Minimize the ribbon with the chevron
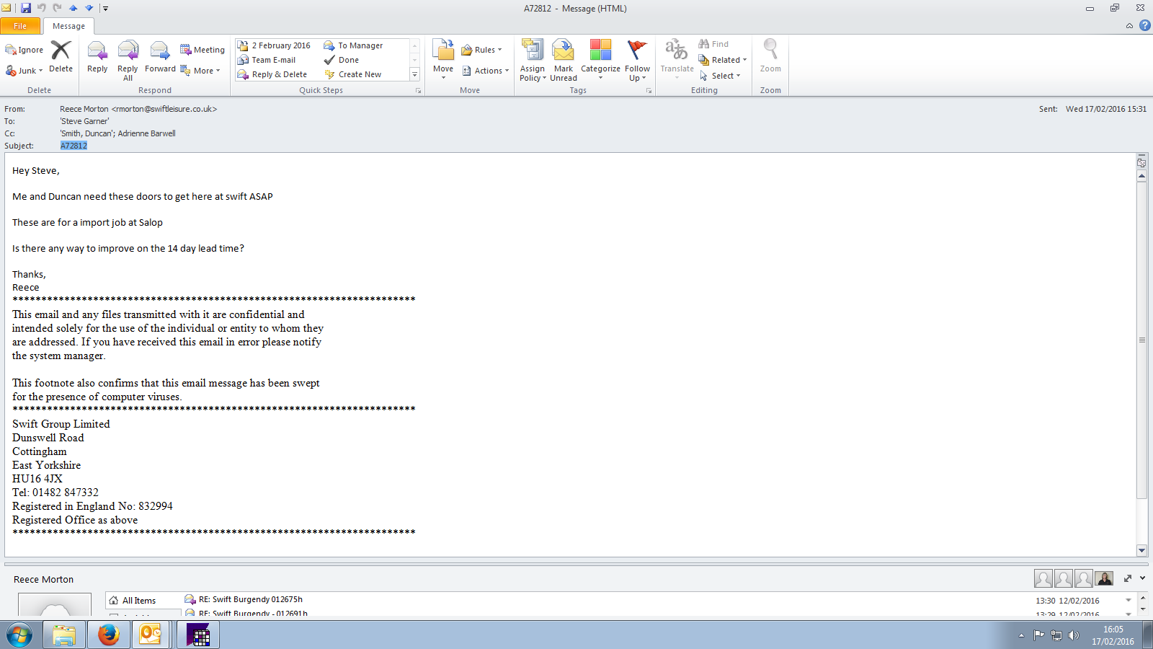Screen dimensions: 1153x649 (1129, 26)
